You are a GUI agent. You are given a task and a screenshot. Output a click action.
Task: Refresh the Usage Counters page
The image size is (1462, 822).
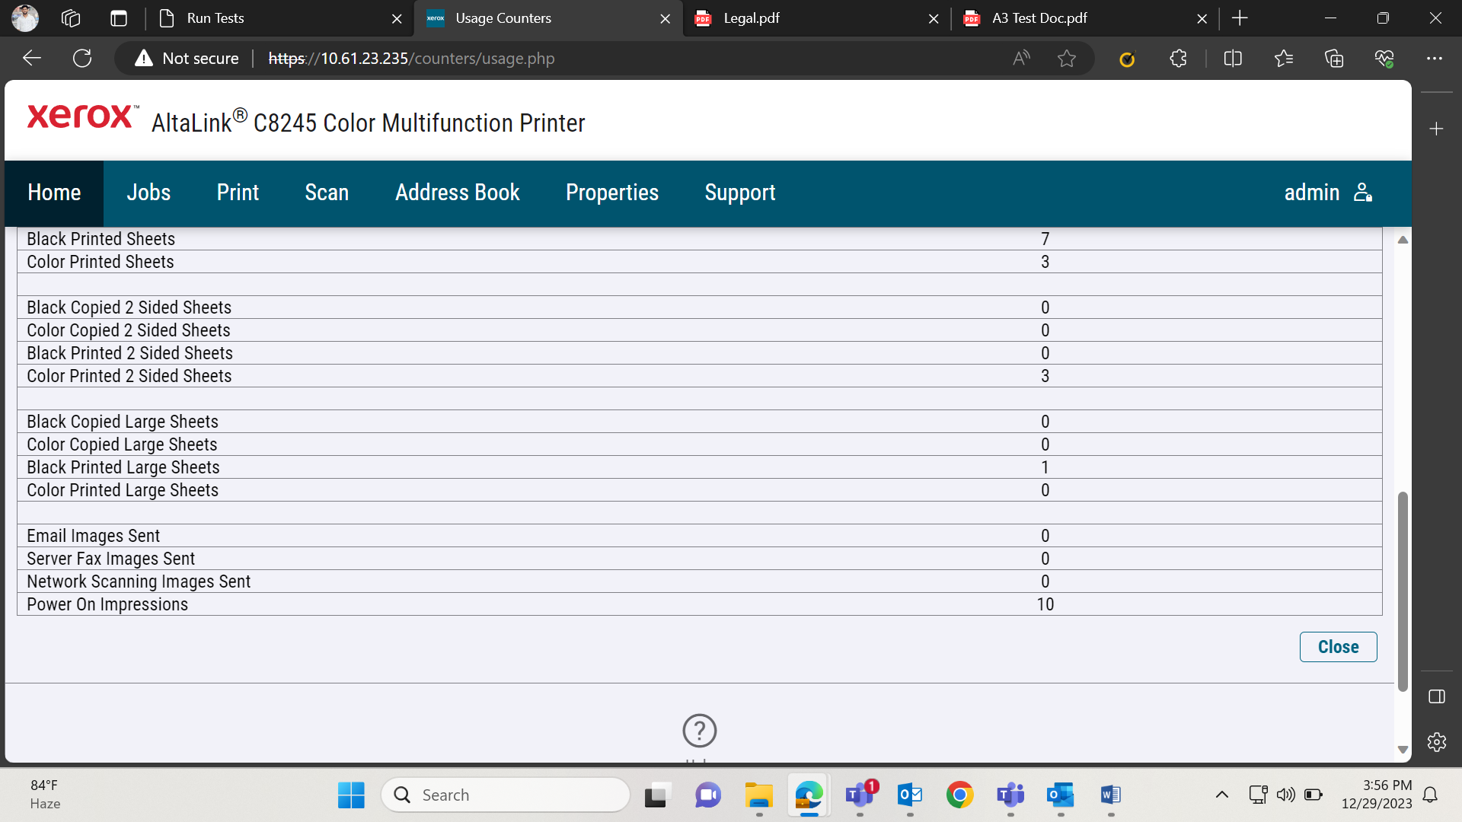coord(82,59)
